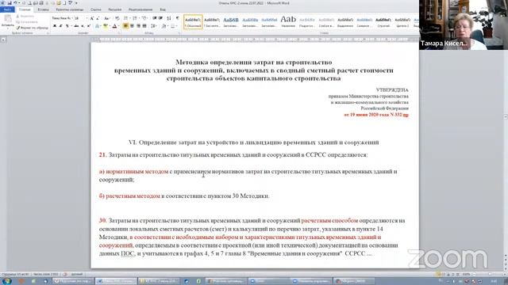
Task: Toggle bold formatting
Action: [55, 26]
